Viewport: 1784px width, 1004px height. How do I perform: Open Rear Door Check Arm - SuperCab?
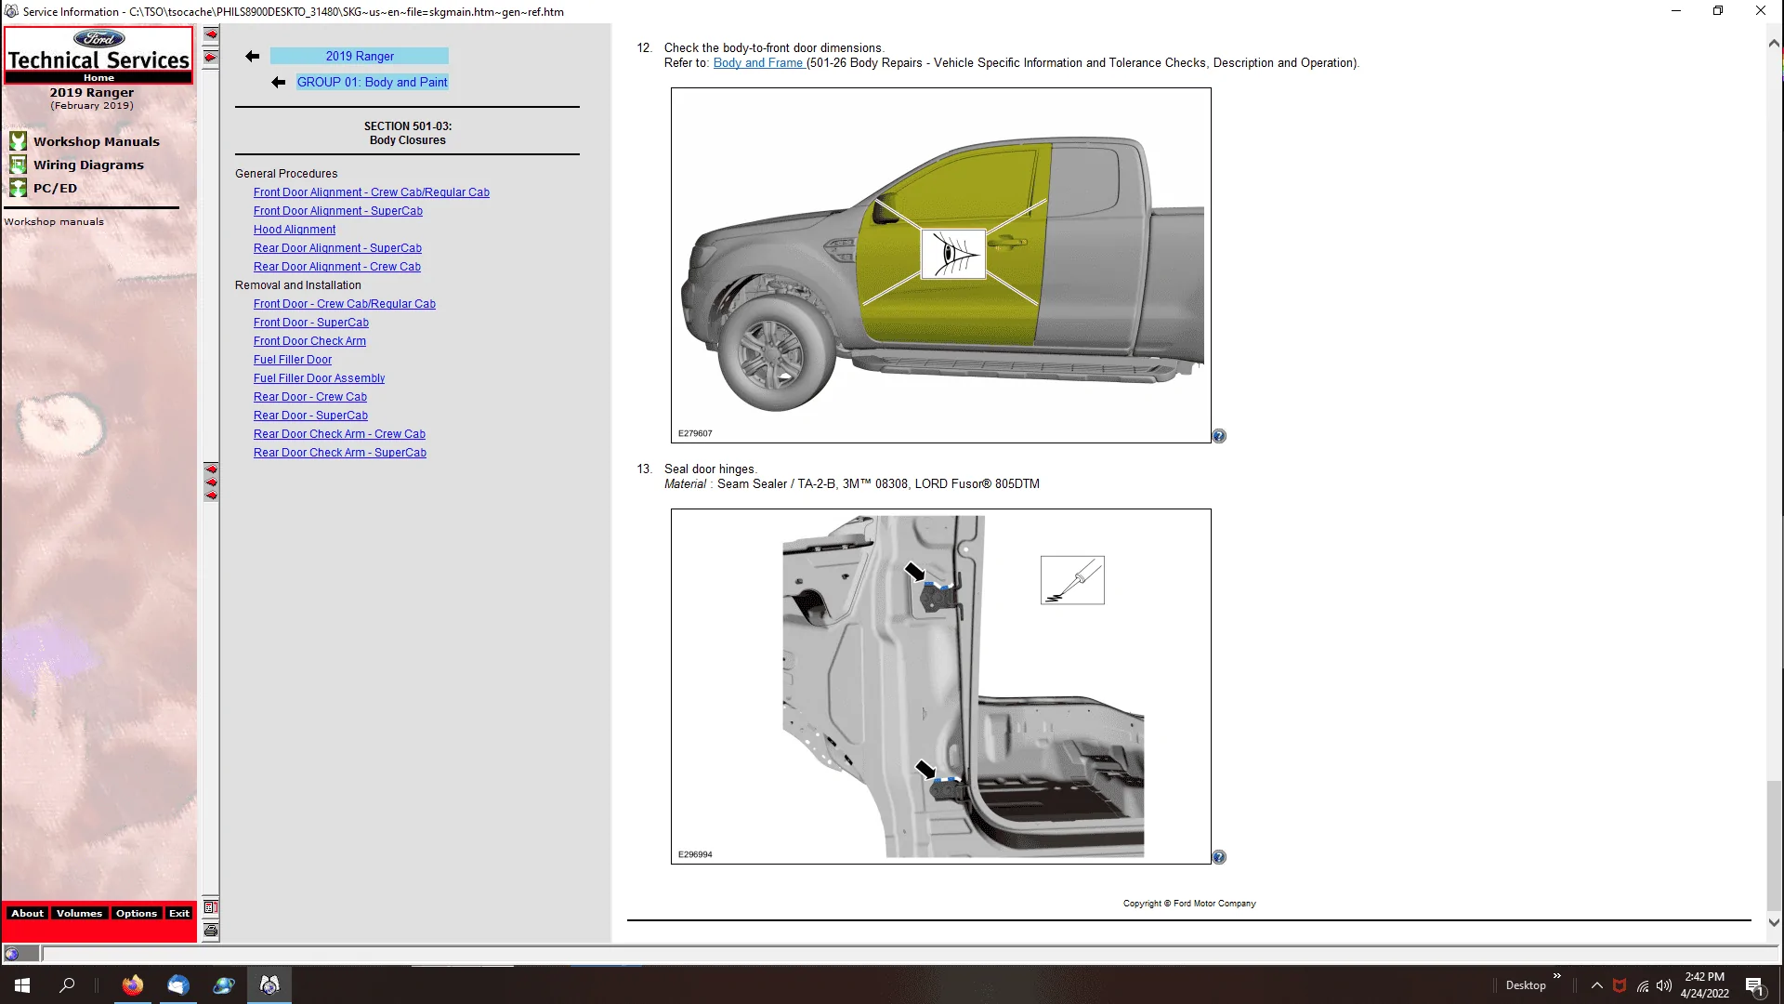(340, 453)
